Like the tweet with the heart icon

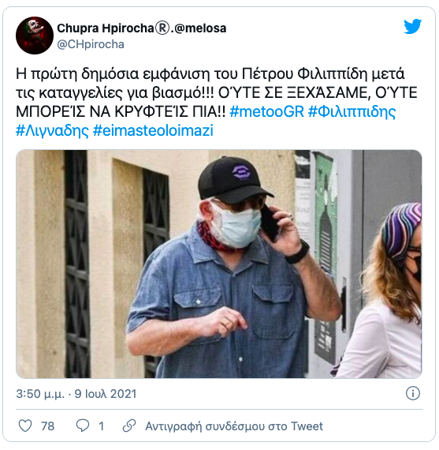[25, 426]
